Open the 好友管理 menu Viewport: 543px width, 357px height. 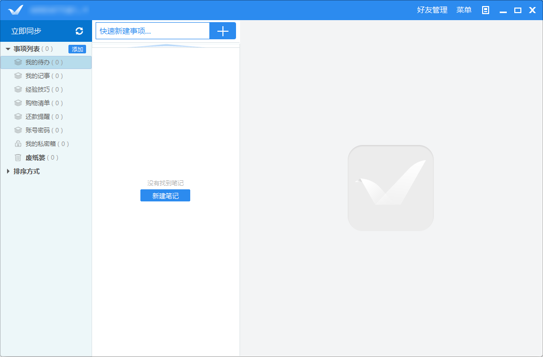coord(432,10)
